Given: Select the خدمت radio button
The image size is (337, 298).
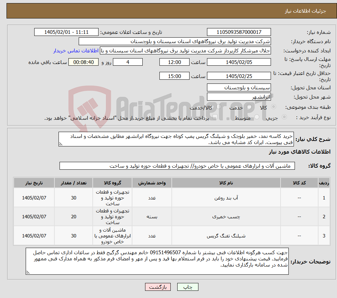Looking at the screenshot, I should pyautogui.click(x=249, y=107).
